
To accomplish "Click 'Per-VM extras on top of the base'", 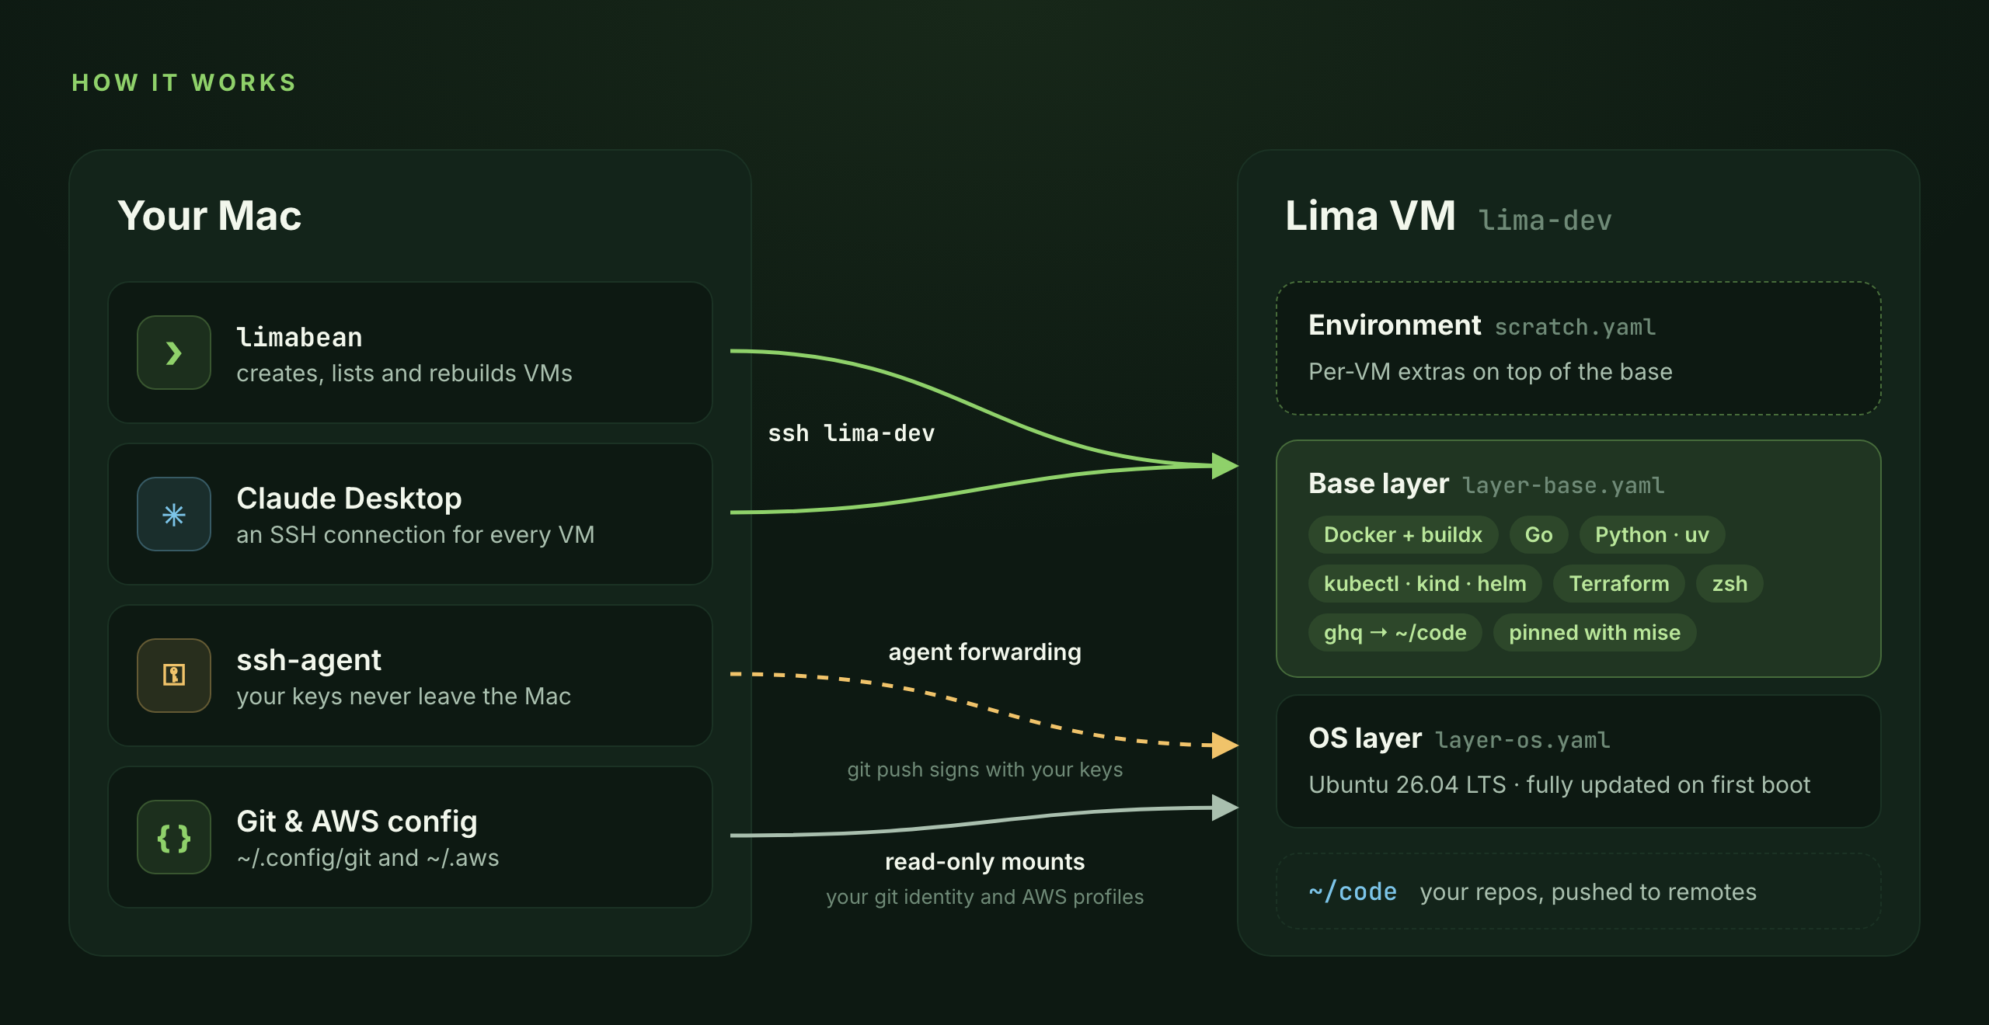I will click(1490, 372).
